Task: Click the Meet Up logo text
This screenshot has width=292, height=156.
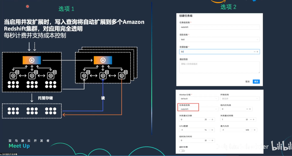Action: coord(19,146)
